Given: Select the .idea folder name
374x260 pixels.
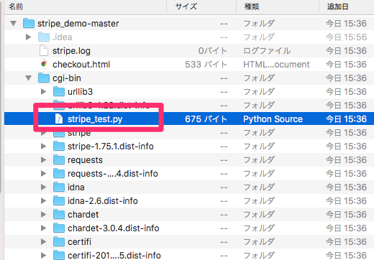Looking at the screenshot, I should point(63,37).
